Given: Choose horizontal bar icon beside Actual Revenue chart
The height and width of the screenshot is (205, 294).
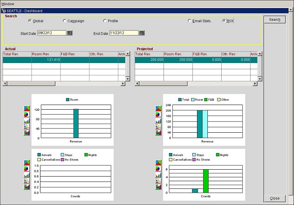Looking at the screenshot, I should pos(27,126).
